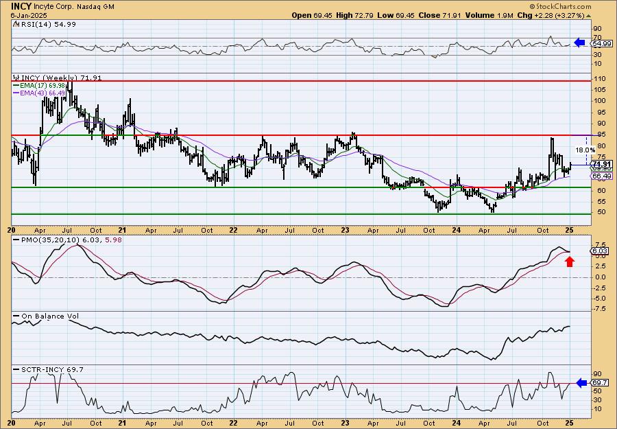The height and width of the screenshot is (429, 617).
Task: Click the 18.0% upside annotation label
Action: click(x=585, y=150)
